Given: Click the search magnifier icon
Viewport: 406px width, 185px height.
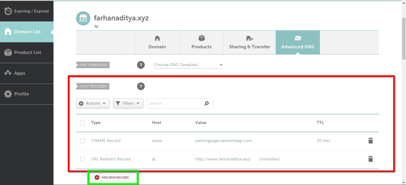Looking at the screenshot, I should coord(207,103).
